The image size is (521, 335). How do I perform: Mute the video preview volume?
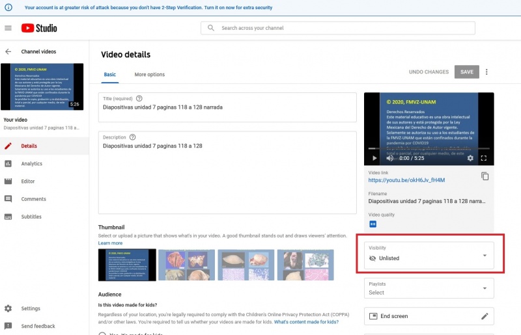coord(389,158)
